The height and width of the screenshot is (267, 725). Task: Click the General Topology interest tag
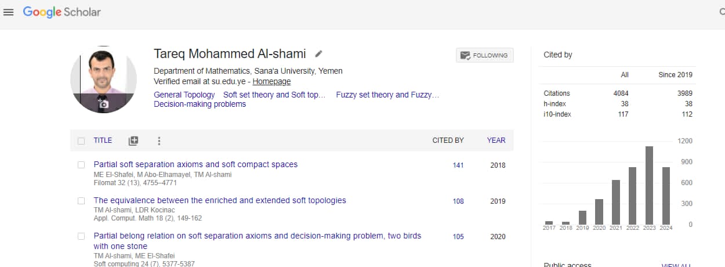click(184, 95)
